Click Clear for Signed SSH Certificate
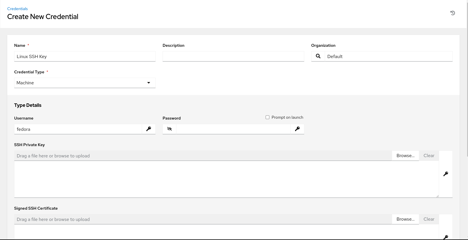Screen dimensions: 468x240 click(x=429, y=219)
